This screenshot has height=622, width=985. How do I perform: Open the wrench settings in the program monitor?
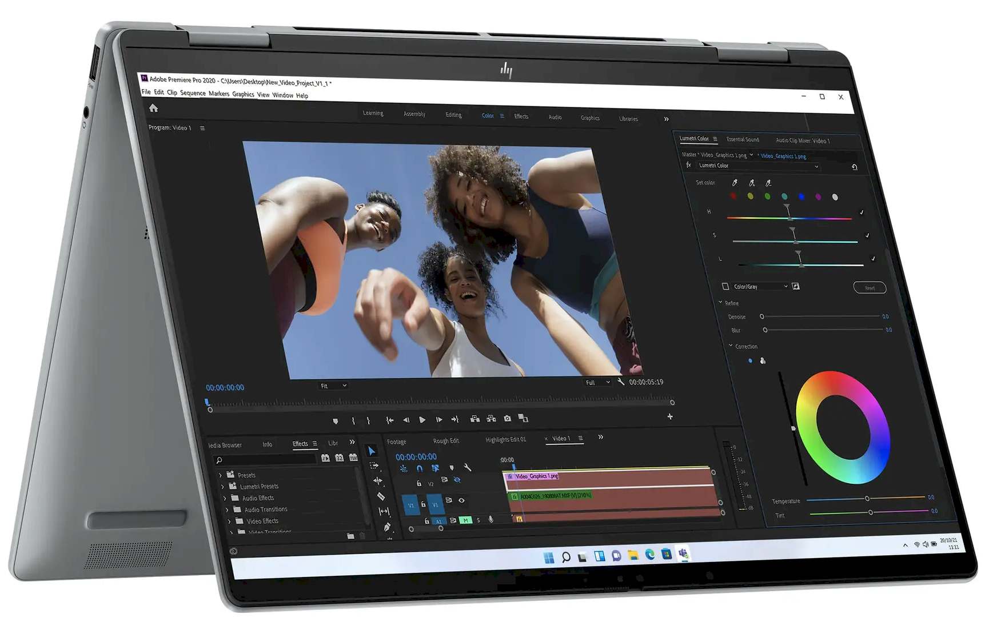pyautogui.click(x=621, y=382)
